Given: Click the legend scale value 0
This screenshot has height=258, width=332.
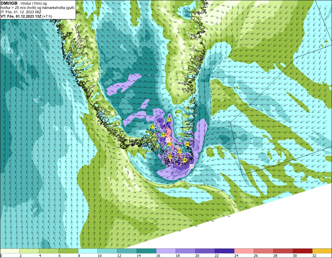Looking at the screenshot, I should tap(1, 256).
